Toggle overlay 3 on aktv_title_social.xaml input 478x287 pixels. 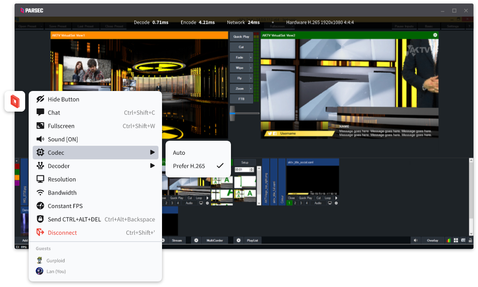301,203
